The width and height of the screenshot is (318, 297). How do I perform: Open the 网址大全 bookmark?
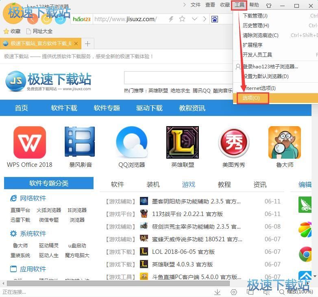click(x=39, y=31)
